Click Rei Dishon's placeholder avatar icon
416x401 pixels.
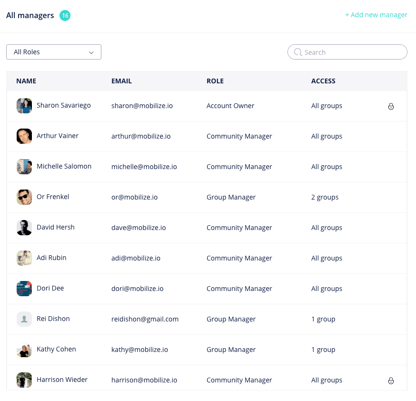pos(24,319)
